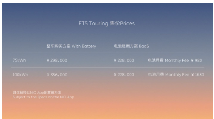Click the divider line under column headers
The height and width of the screenshot is (119, 214).
[x=108, y=53]
